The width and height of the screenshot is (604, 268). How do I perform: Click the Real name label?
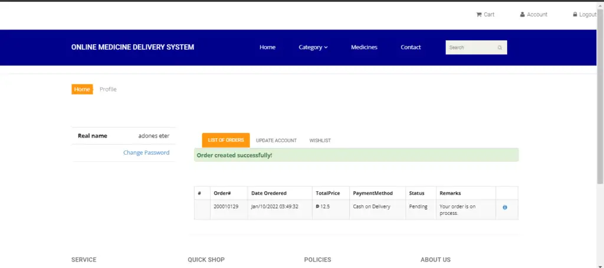(93, 136)
